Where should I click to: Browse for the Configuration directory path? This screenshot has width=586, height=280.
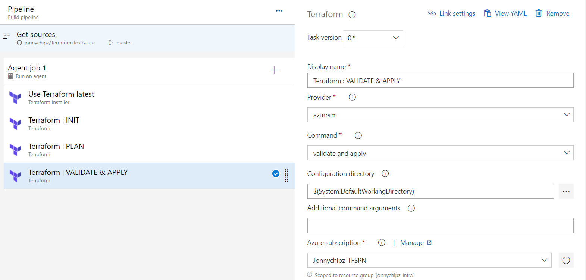click(566, 191)
